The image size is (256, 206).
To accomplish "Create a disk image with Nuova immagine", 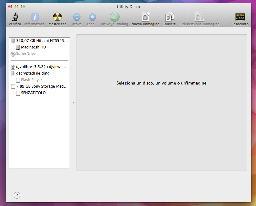I will (145, 17).
